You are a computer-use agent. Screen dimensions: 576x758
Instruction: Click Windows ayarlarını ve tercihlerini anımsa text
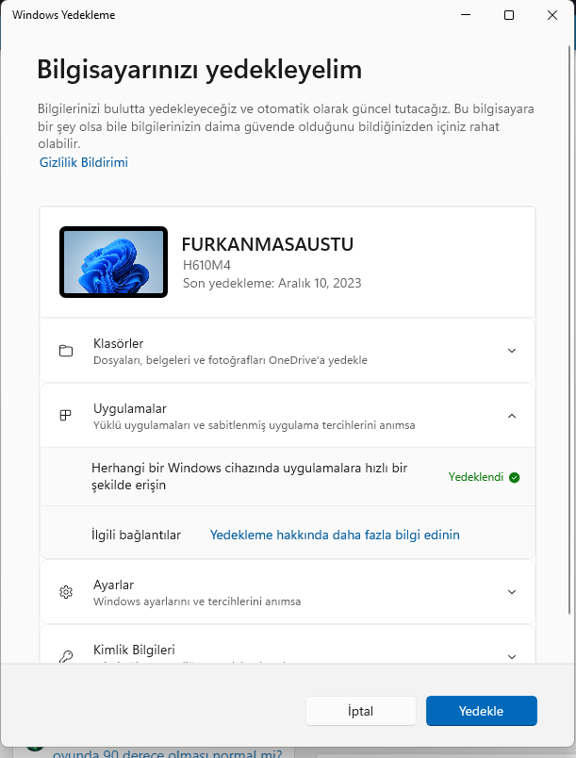pyautogui.click(x=197, y=601)
